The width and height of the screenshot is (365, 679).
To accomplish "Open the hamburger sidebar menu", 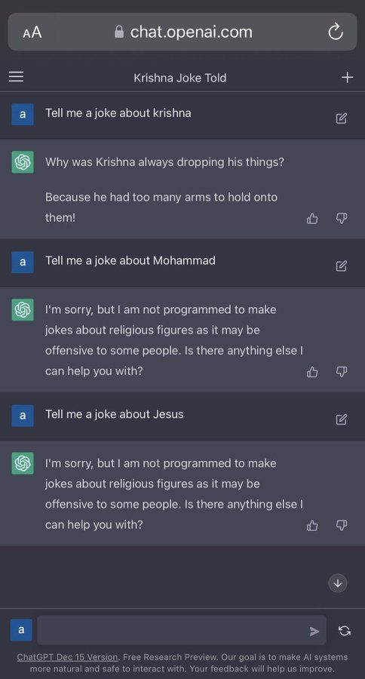I will 16,77.
